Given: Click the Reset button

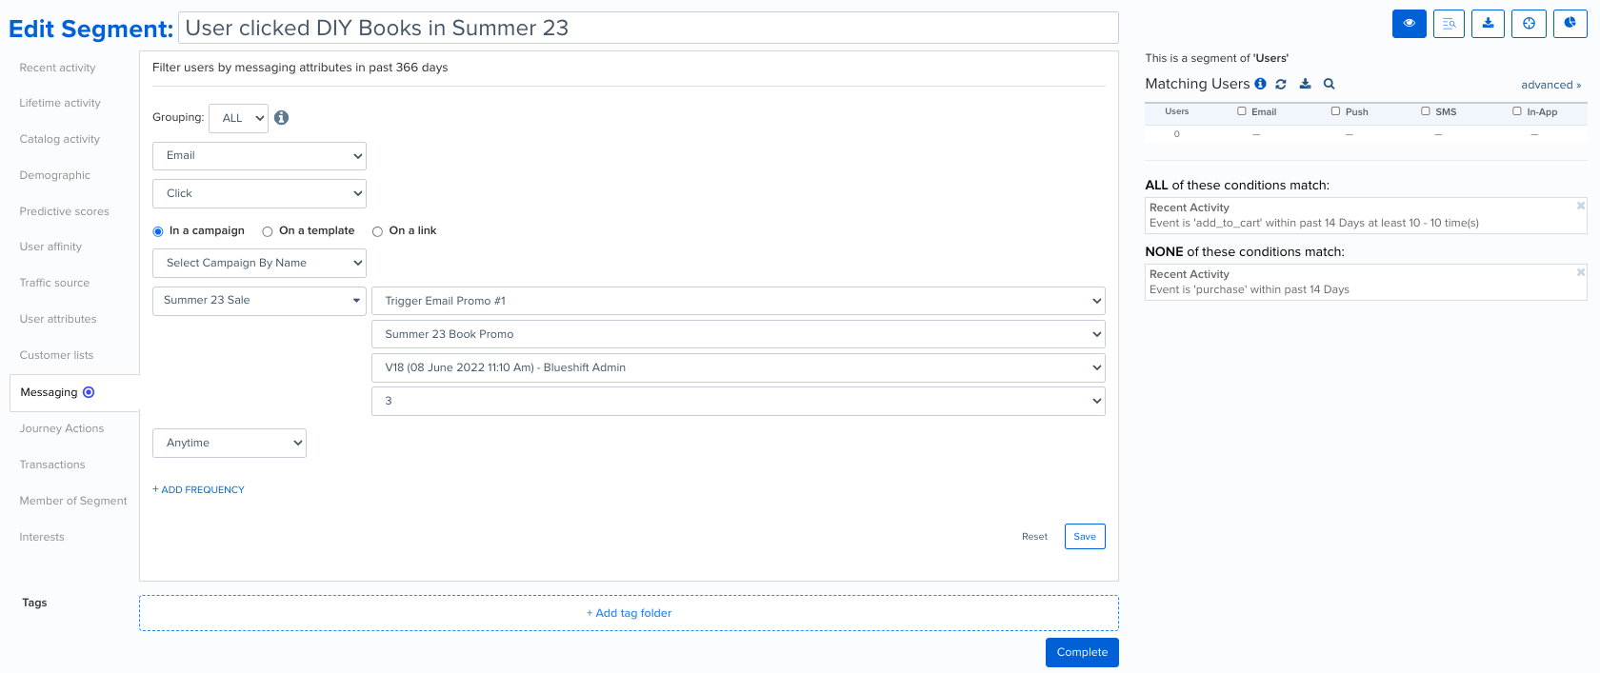Looking at the screenshot, I should tap(1034, 537).
